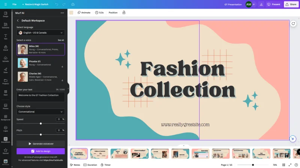This screenshot has width=300, height=168.
Task: Open the Photos sidebar panel
Action: pos(6,106)
